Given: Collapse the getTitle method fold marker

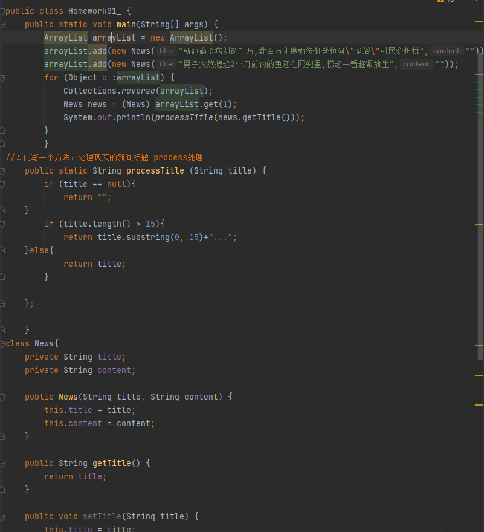Looking at the screenshot, I should point(2,464).
